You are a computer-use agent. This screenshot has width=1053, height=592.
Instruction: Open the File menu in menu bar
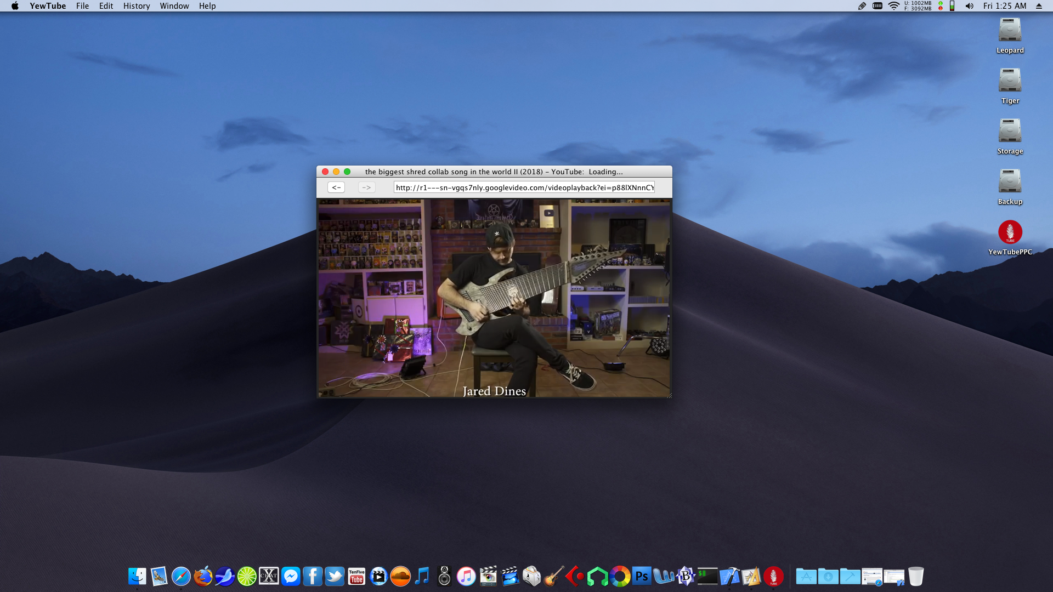pyautogui.click(x=82, y=6)
